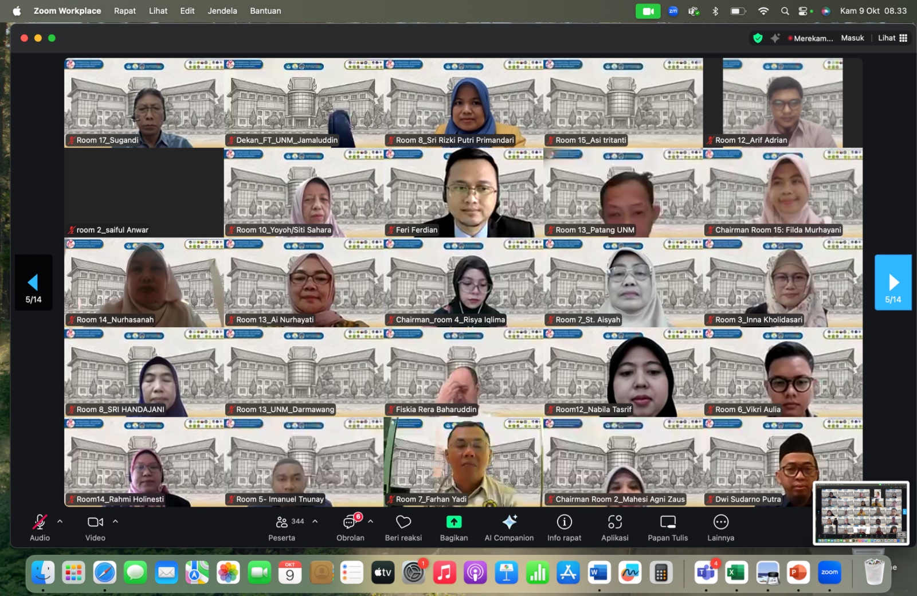Click the Merekam recording indicator
This screenshot has height=596, width=917.
pos(810,38)
